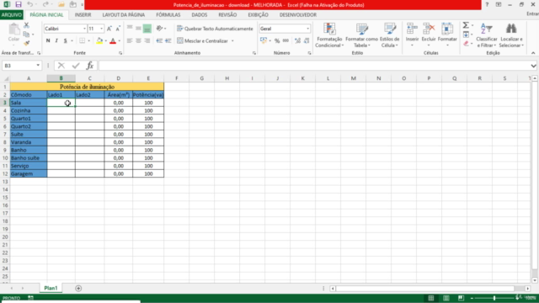Toggle italic formatting I
This screenshot has height=303, width=539.
(56, 41)
